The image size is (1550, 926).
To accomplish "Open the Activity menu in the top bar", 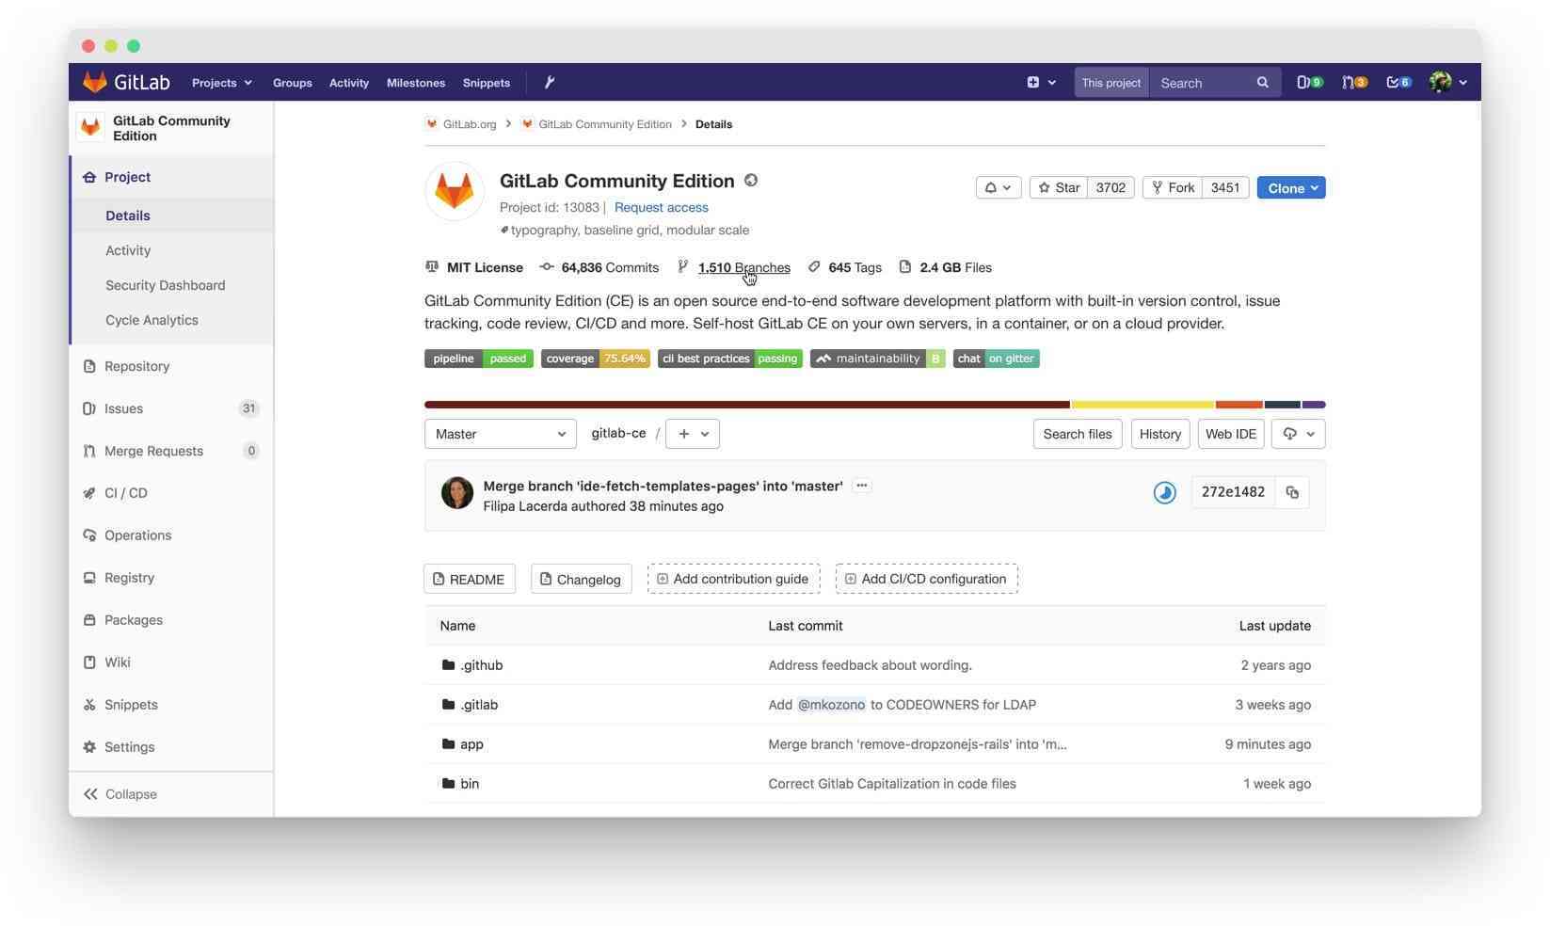I will [x=348, y=83].
